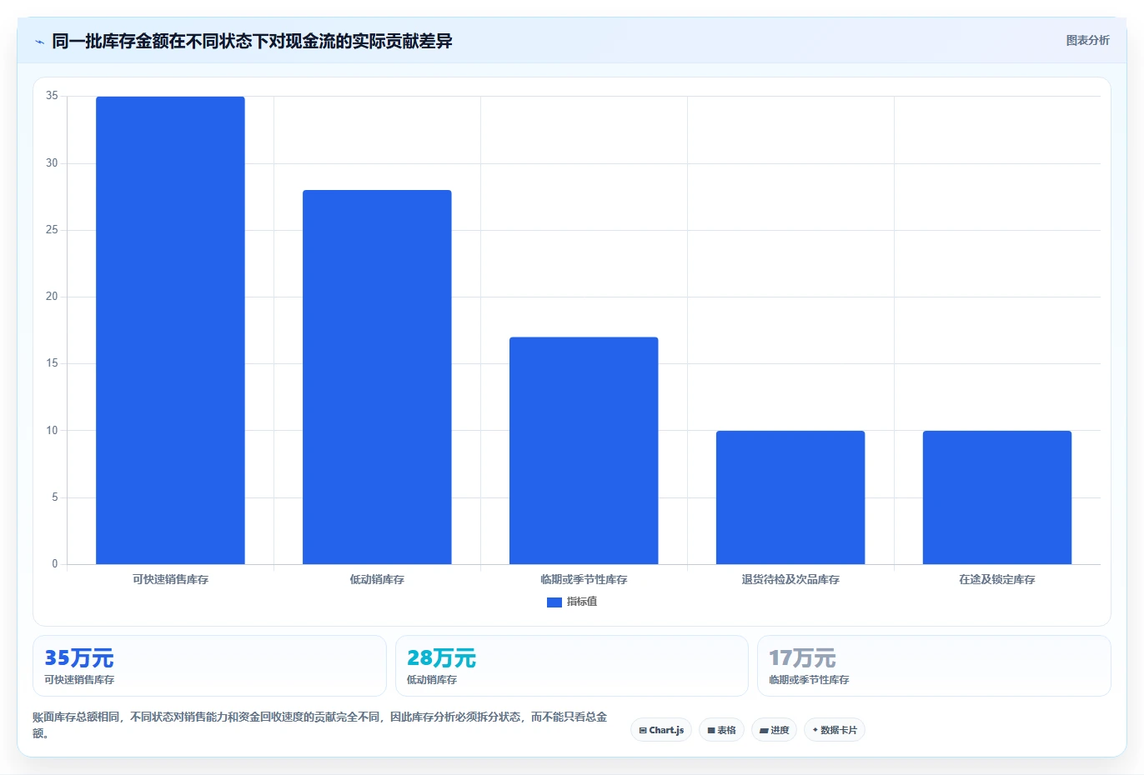Screen dimensions: 1144x775
Task: Click the 在途及锁定库存 axis label
Action: pyautogui.click(x=997, y=579)
